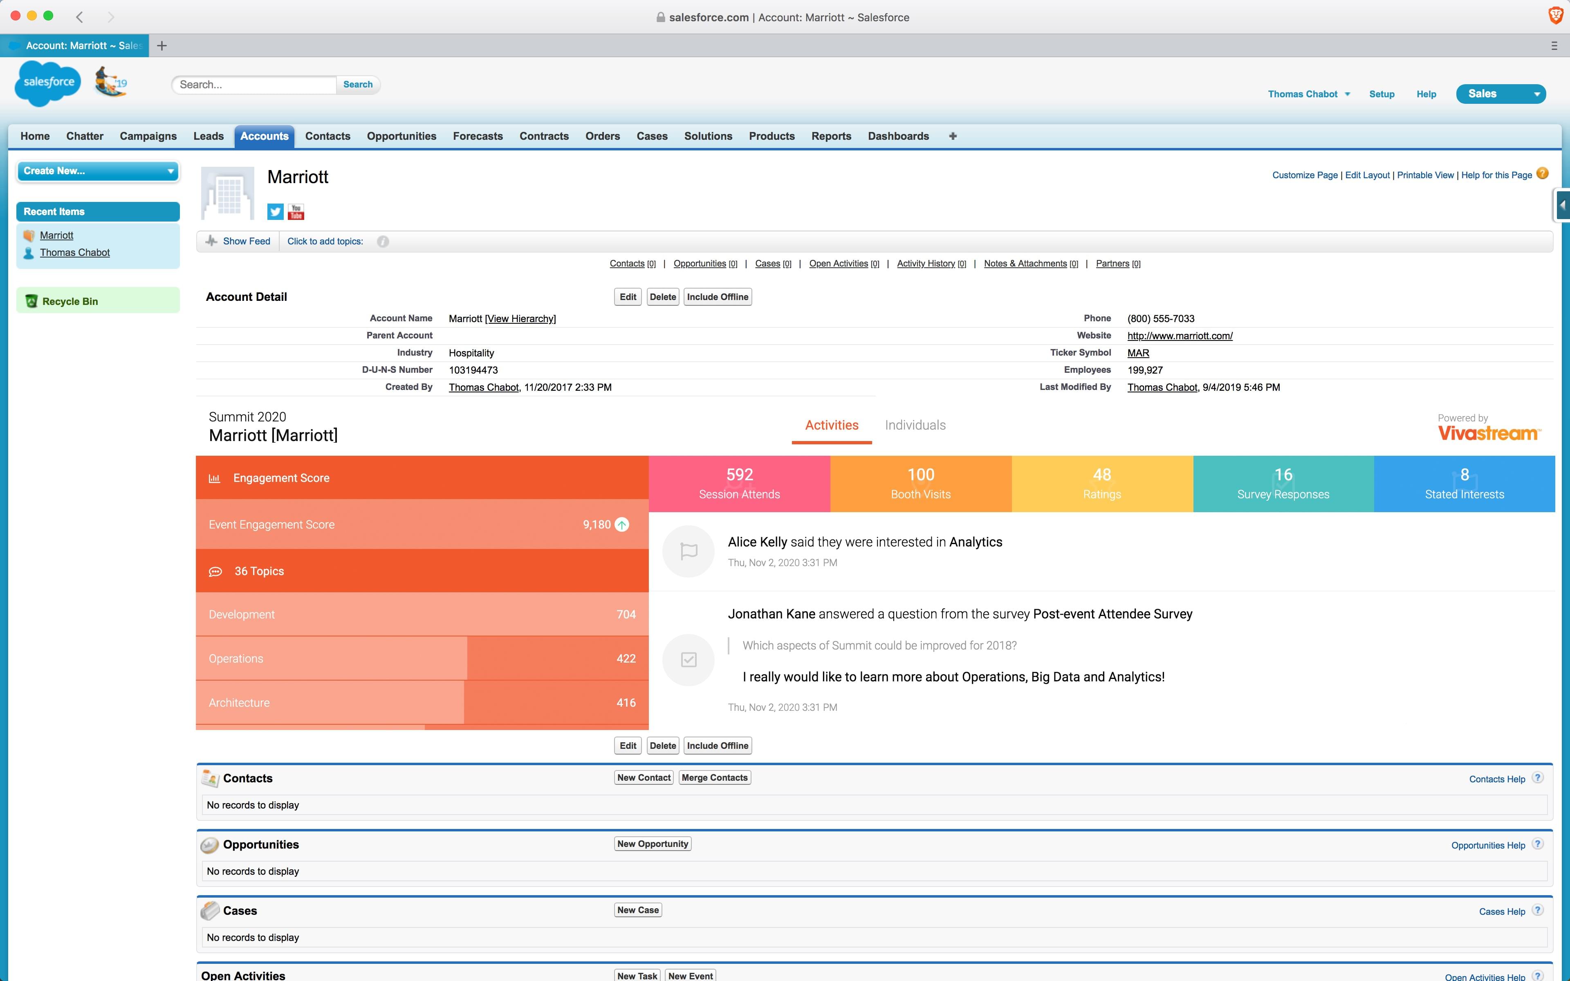Open the Create New... dropdown

(x=98, y=170)
